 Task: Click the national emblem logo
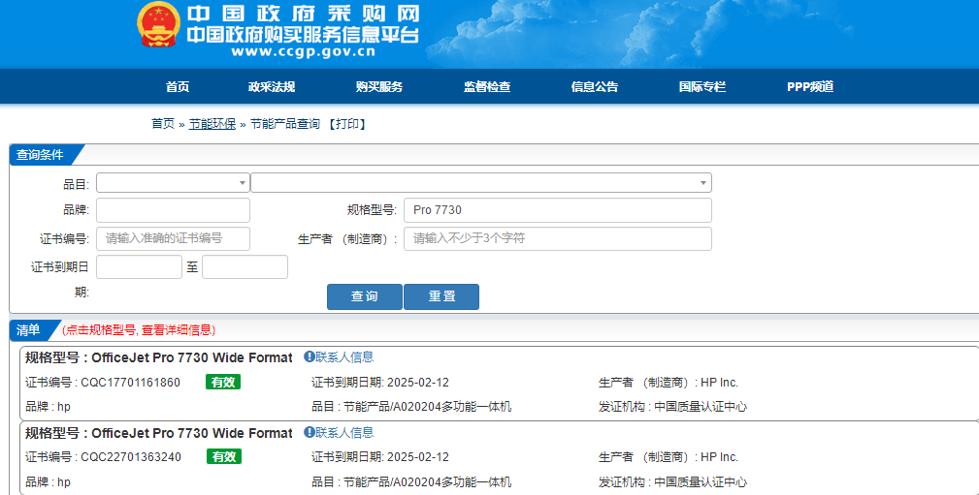158,26
